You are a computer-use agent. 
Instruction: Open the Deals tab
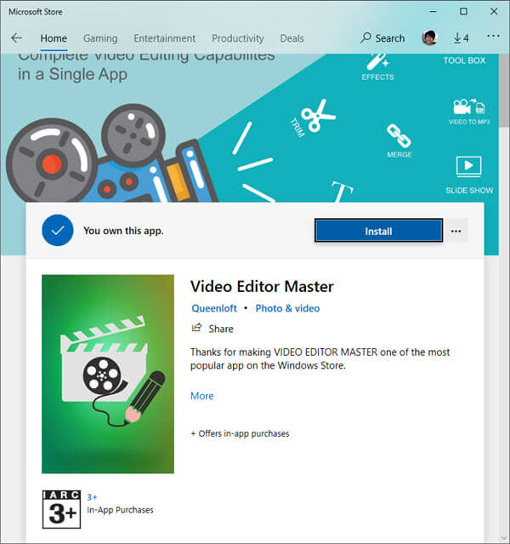coord(292,38)
